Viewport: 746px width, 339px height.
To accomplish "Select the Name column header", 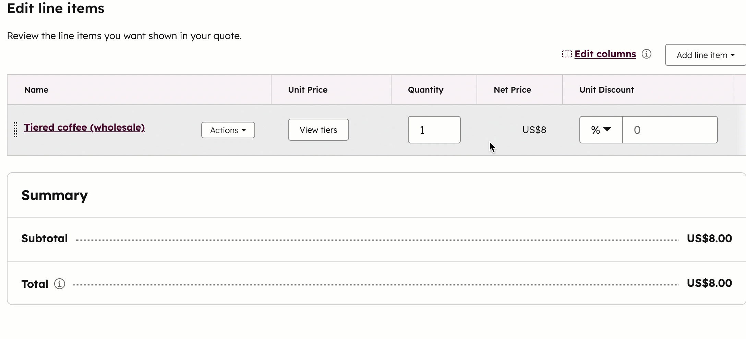I will [x=36, y=90].
